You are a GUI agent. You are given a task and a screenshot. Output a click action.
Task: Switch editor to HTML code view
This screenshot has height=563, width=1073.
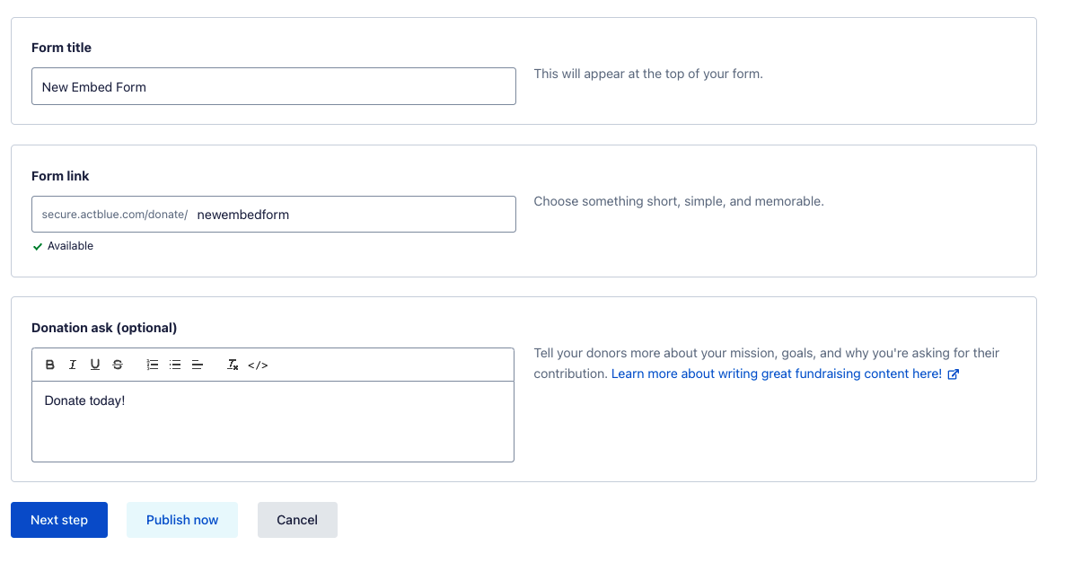pyautogui.click(x=258, y=365)
